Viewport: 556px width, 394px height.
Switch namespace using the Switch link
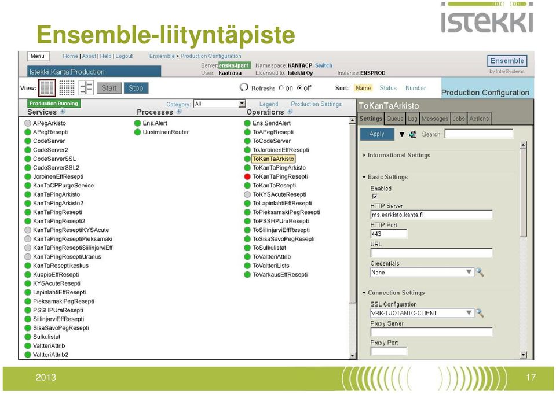(x=324, y=65)
